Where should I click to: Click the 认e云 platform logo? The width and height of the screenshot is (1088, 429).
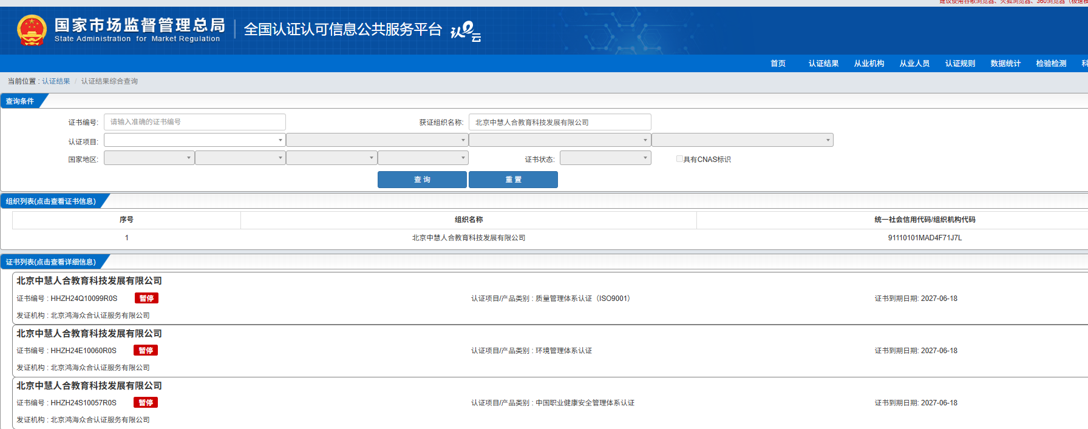(x=466, y=30)
